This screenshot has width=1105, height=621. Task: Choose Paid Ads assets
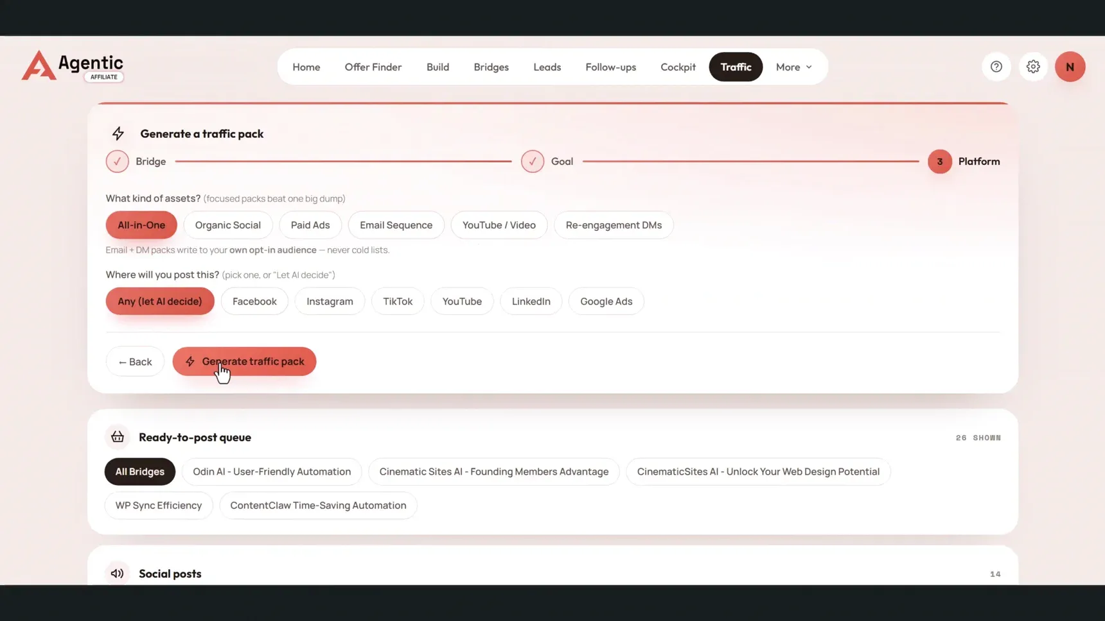pos(310,225)
